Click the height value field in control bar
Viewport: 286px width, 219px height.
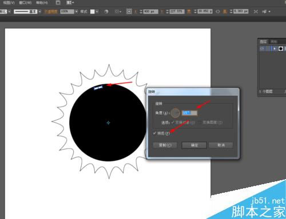pyautogui.click(x=241, y=11)
